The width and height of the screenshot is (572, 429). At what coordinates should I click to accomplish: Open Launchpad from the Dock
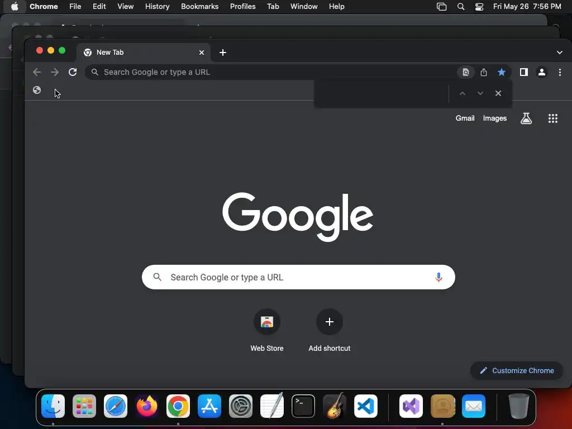point(84,406)
